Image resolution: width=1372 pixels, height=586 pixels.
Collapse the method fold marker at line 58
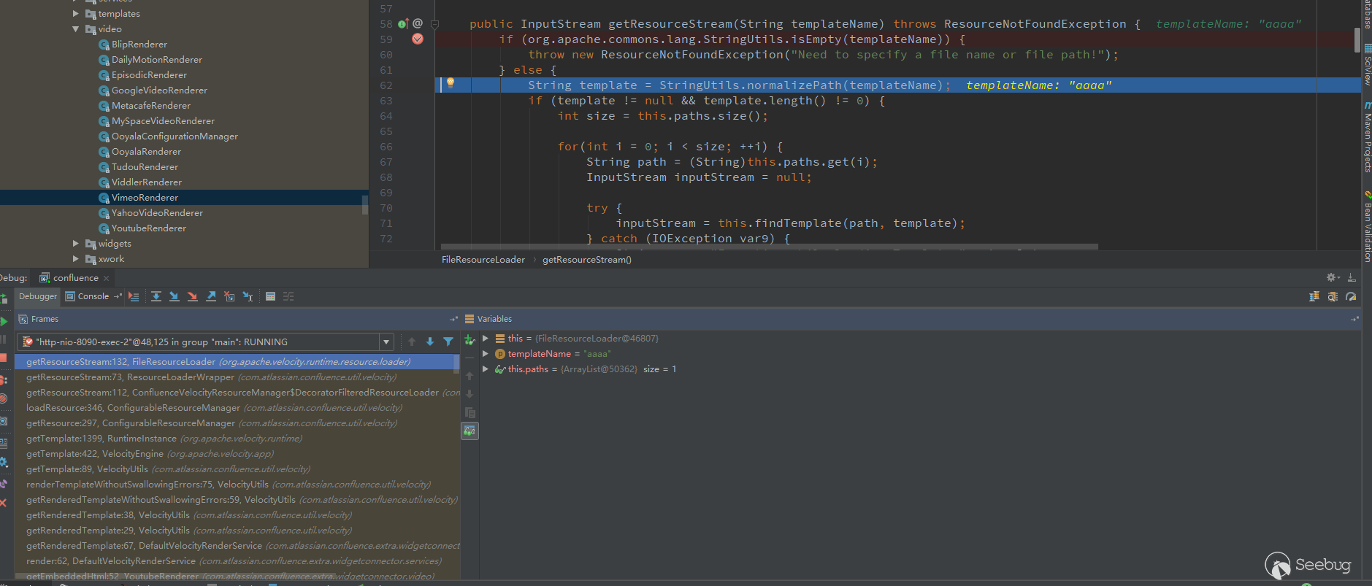(435, 24)
